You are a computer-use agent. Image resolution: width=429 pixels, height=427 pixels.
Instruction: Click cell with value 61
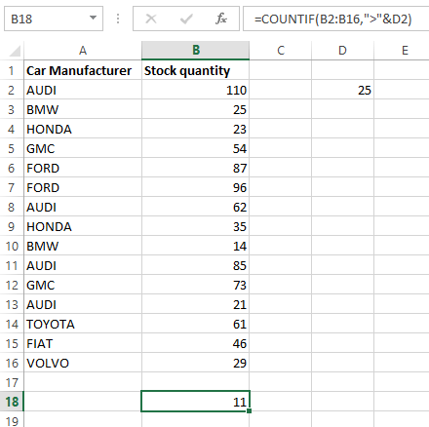pyautogui.click(x=196, y=324)
